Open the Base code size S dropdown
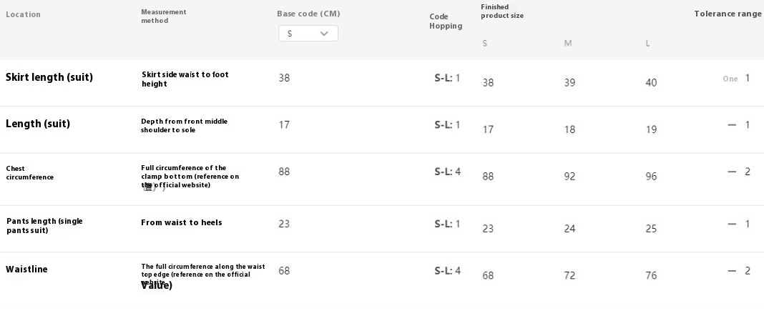The width and height of the screenshot is (764, 311). (308, 33)
